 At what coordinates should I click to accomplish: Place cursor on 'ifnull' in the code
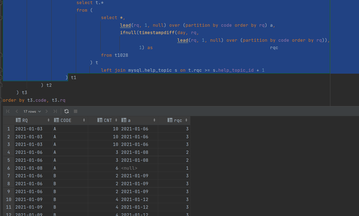(x=128, y=33)
